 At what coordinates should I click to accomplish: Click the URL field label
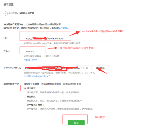click(6, 38)
